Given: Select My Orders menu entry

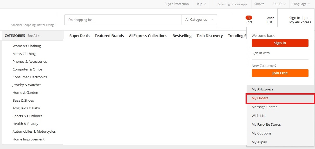Looking at the screenshot, I should [x=280, y=98].
